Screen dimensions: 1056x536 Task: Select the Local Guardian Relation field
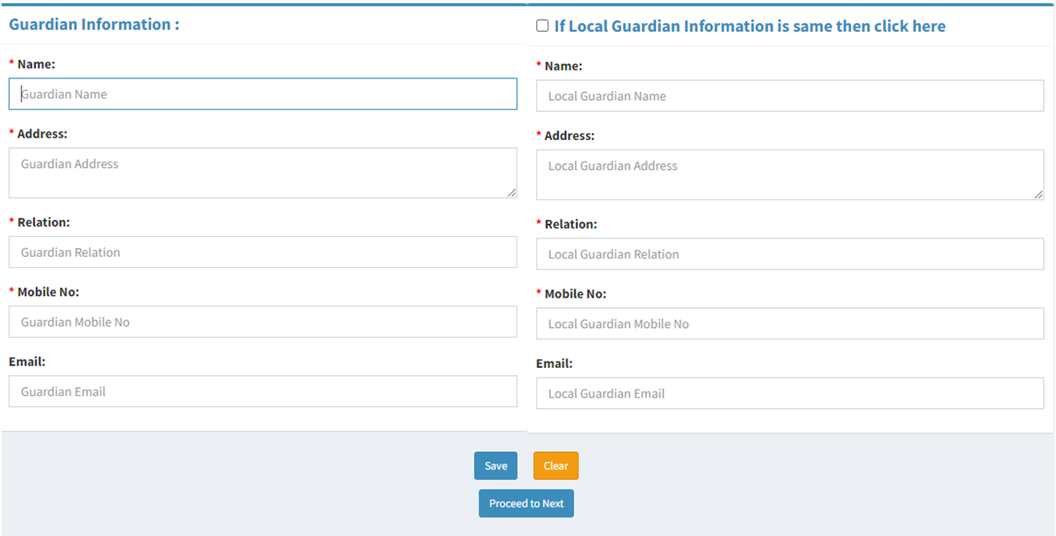click(x=790, y=254)
